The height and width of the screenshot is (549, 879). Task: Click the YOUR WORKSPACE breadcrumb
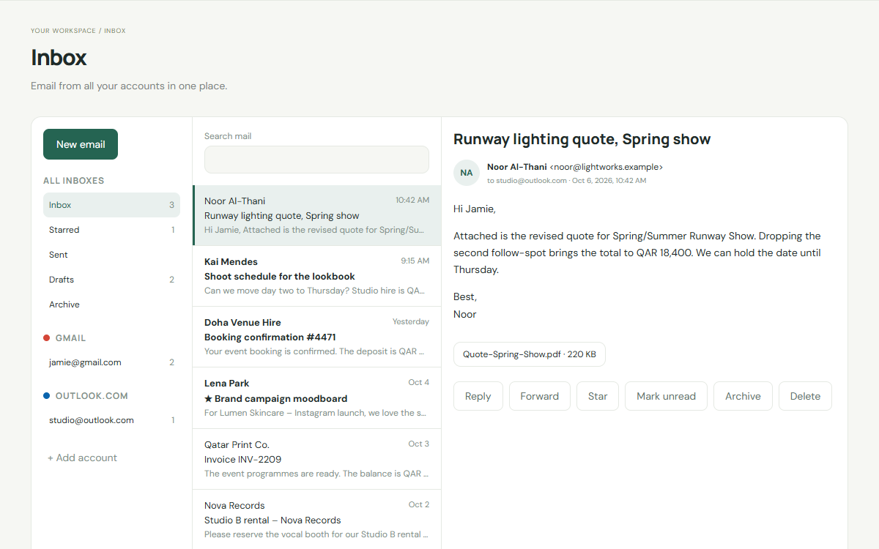click(63, 31)
